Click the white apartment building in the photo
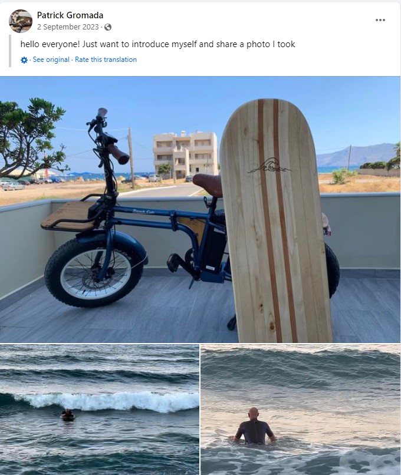The image size is (401, 475). [186, 154]
